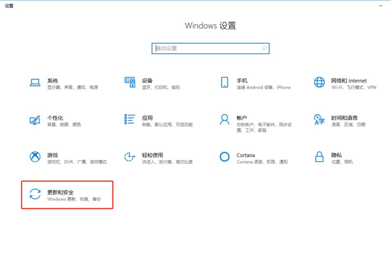Click the 你的帐户、电子邮件、同步设置 description
The image size is (391, 262).
[264, 127]
